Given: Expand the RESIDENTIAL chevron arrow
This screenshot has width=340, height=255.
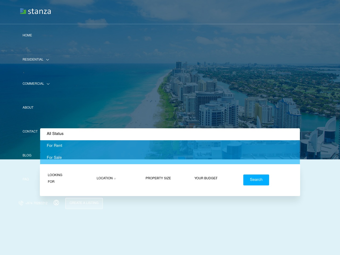Looking at the screenshot, I should [48, 60].
